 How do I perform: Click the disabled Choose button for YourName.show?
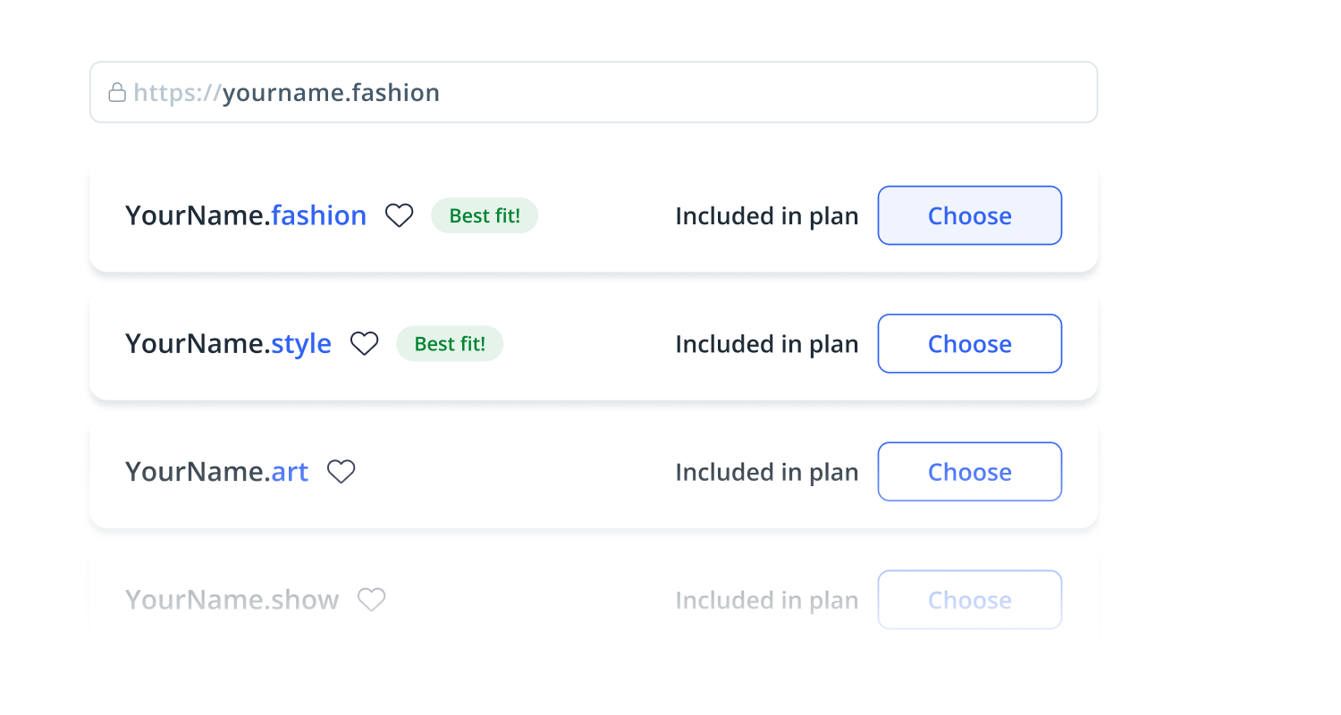coord(969,599)
